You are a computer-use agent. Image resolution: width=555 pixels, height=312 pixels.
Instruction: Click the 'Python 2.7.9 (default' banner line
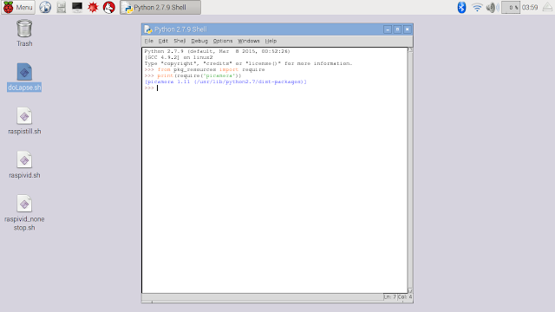217,51
